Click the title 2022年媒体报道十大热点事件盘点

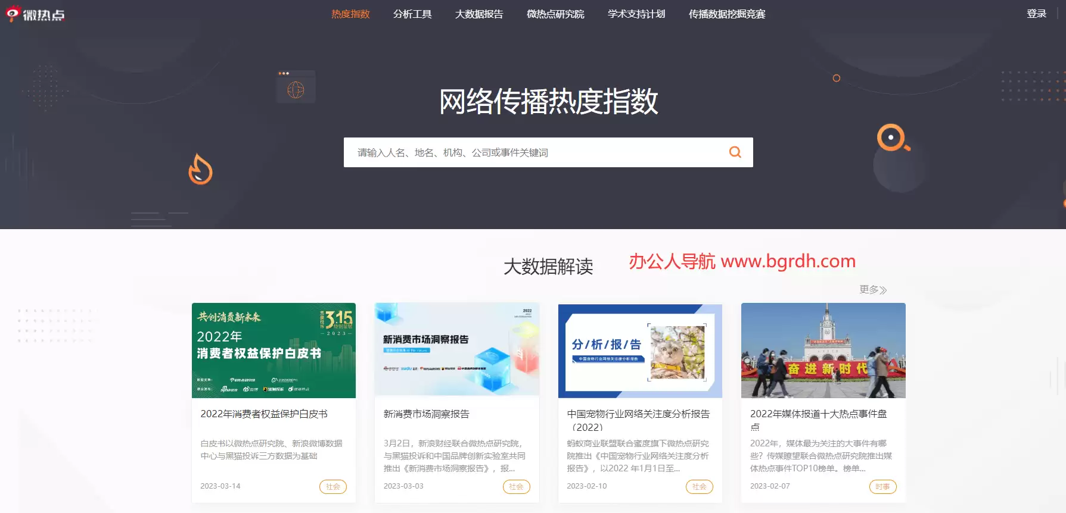coord(819,420)
